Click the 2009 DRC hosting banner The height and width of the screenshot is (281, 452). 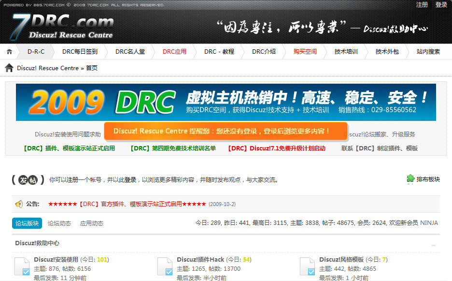point(226,102)
